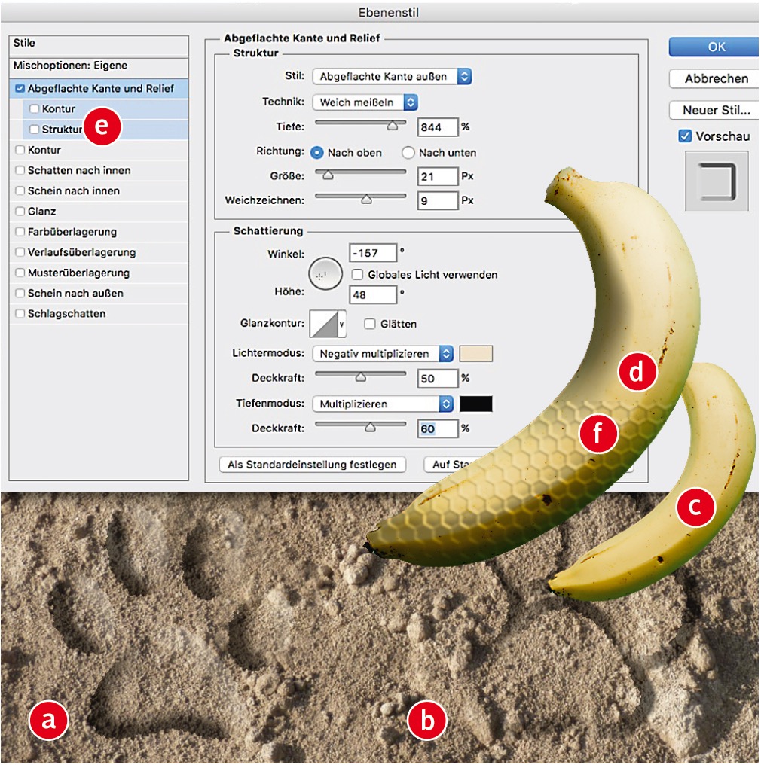Click the Abbrechen button
The width and height of the screenshot is (761, 765).
(714, 78)
